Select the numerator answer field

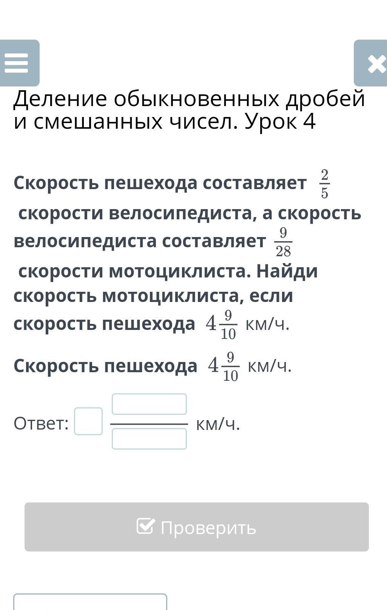tap(149, 404)
